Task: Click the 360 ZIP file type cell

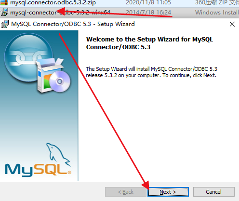Action: pyautogui.click(x=217, y=2)
